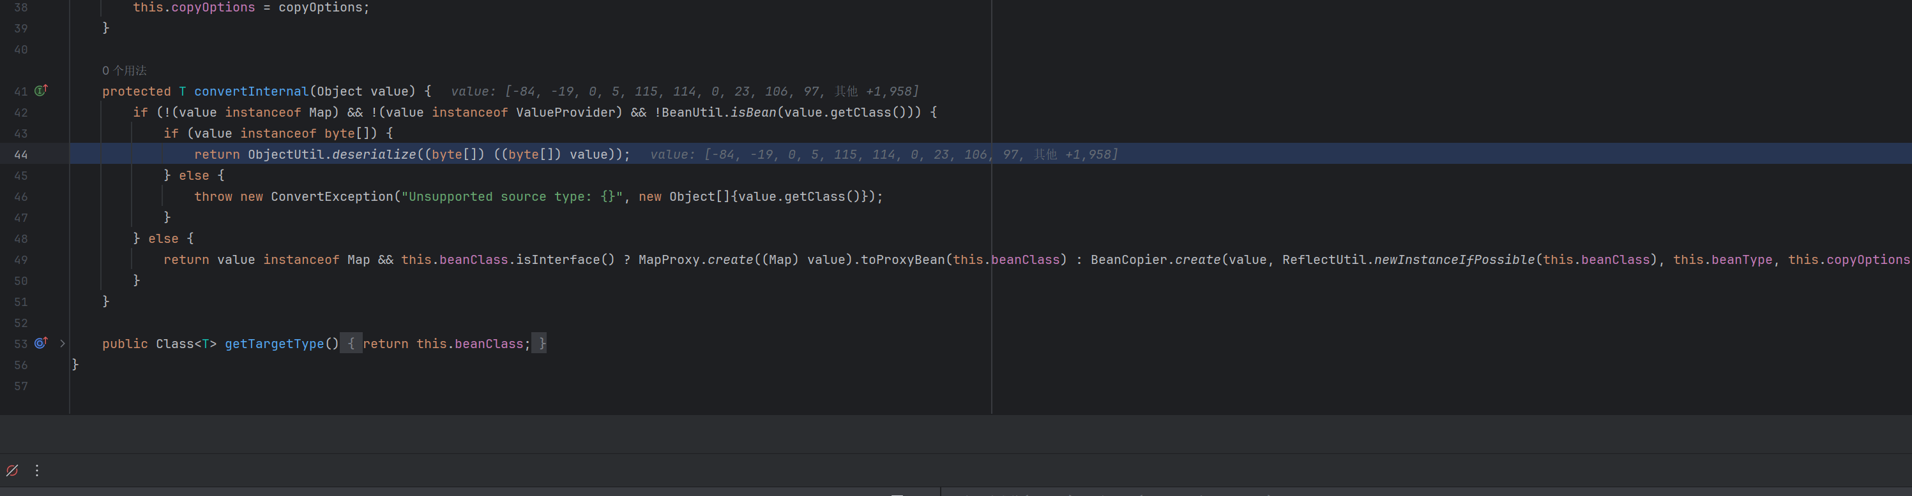Image resolution: width=1912 pixels, height=496 pixels.
Task: Click the "Unsupported source type: {}" string
Action: tap(512, 196)
